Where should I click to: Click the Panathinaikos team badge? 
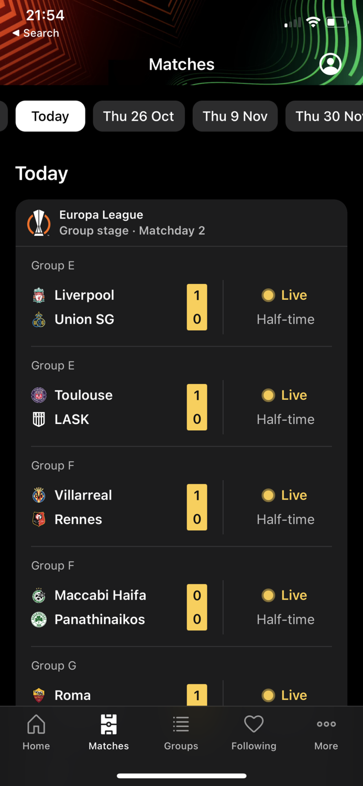pyautogui.click(x=38, y=619)
